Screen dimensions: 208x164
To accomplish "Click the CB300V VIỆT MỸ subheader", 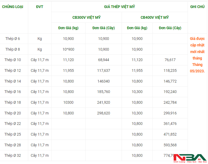I will coord(86,17).
